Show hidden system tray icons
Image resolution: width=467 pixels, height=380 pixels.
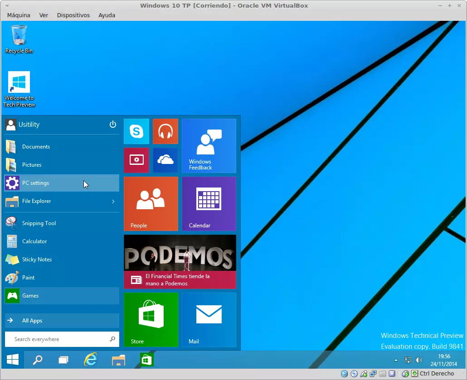click(x=396, y=360)
